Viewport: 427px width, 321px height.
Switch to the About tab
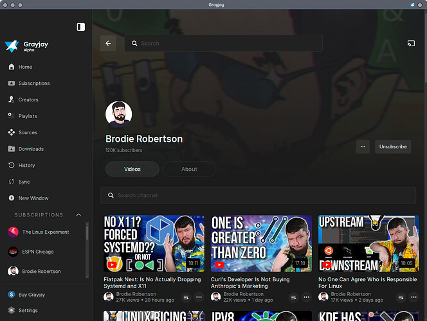(189, 169)
